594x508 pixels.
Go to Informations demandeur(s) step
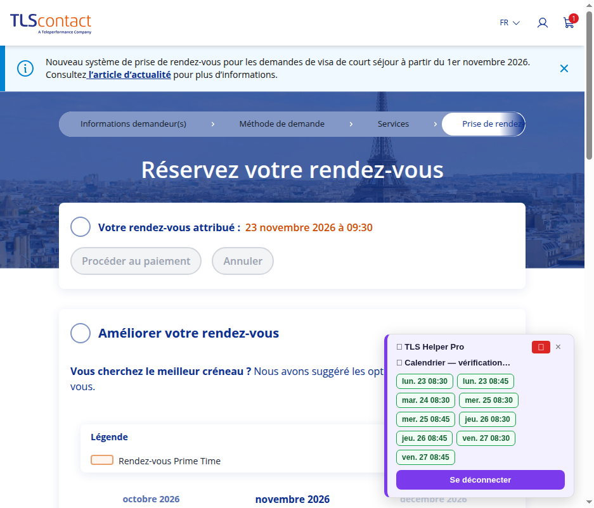coord(133,124)
